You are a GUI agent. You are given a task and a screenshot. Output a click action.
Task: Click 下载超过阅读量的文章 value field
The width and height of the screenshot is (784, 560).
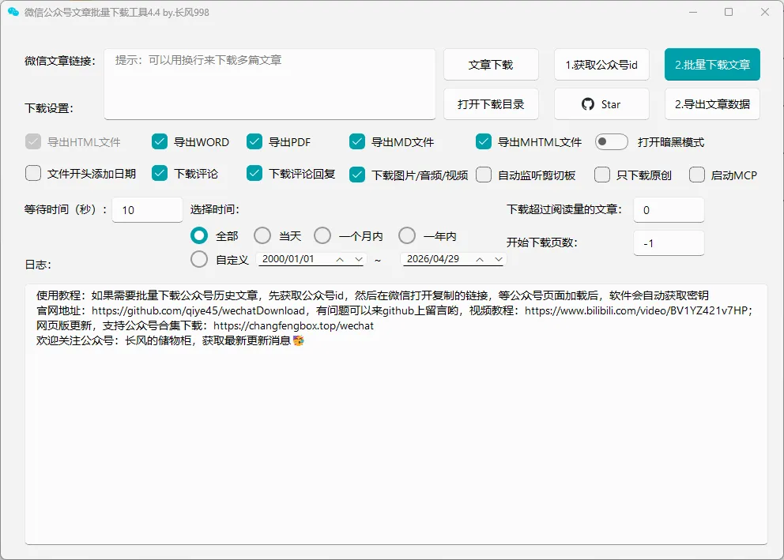pyautogui.click(x=669, y=210)
